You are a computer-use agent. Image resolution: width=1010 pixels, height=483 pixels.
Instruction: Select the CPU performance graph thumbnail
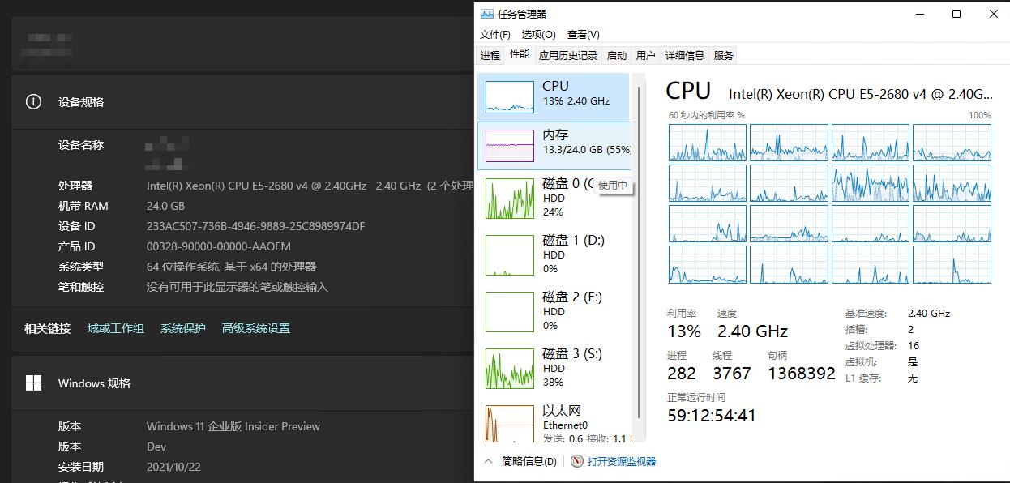click(510, 97)
